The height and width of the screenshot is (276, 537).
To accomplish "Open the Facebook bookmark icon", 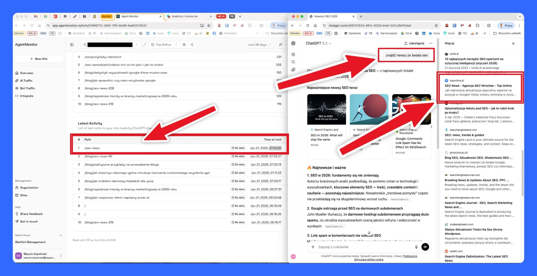I will [214, 33].
